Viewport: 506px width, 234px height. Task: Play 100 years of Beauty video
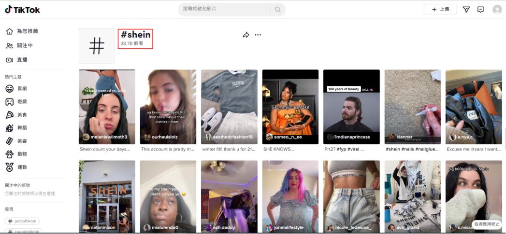pos(351,107)
